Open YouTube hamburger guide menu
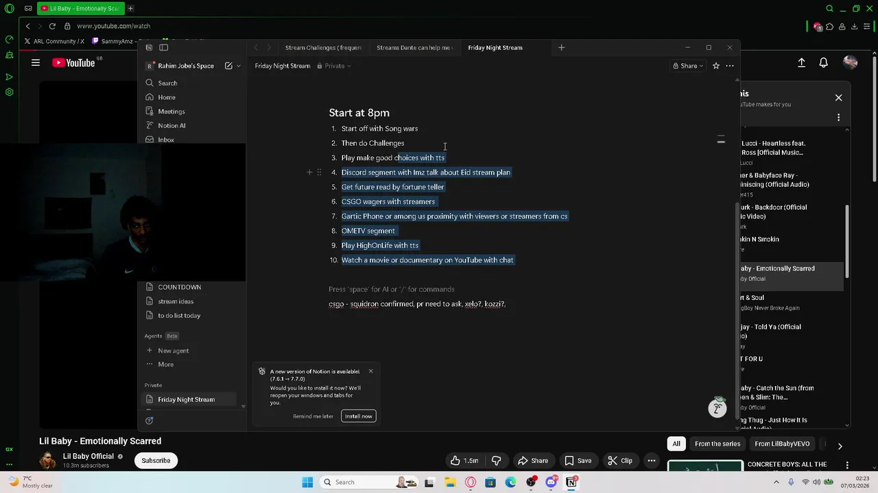 click(36, 63)
